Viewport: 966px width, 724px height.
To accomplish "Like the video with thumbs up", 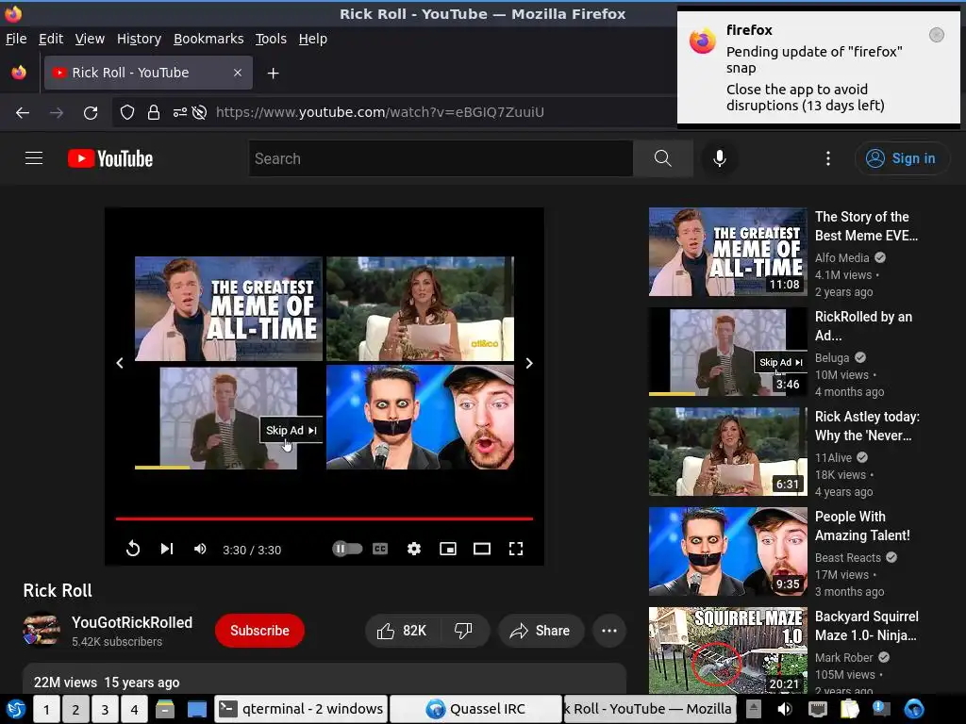I will pyautogui.click(x=404, y=631).
